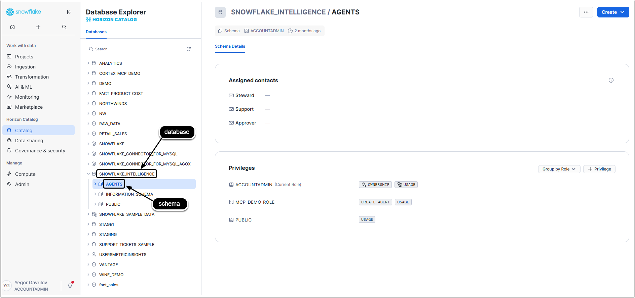Viewport: 635px width, 298px height.
Task: Open the sidebar search magnifier icon
Action: (64, 27)
